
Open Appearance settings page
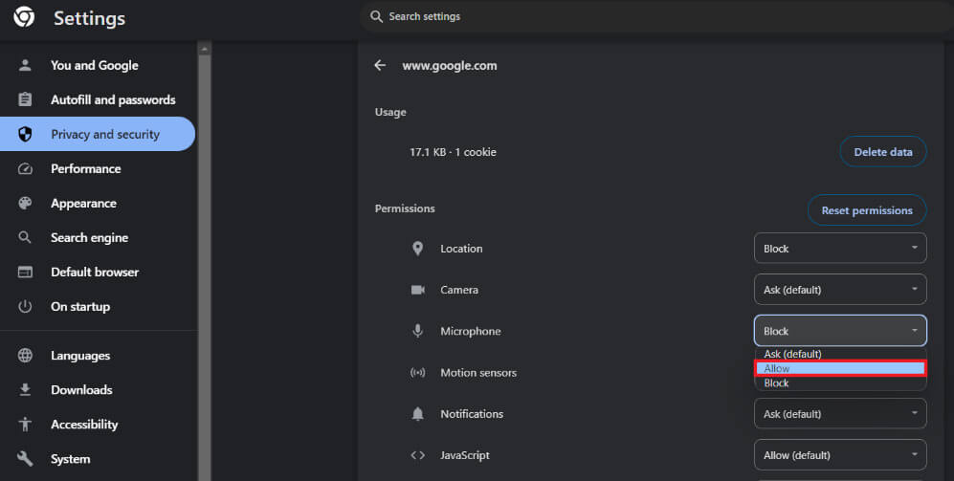(x=98, y=203)
